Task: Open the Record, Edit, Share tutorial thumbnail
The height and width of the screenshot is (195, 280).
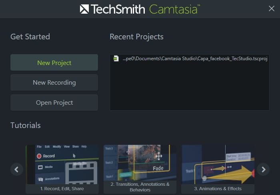Action: pos(62,165)
